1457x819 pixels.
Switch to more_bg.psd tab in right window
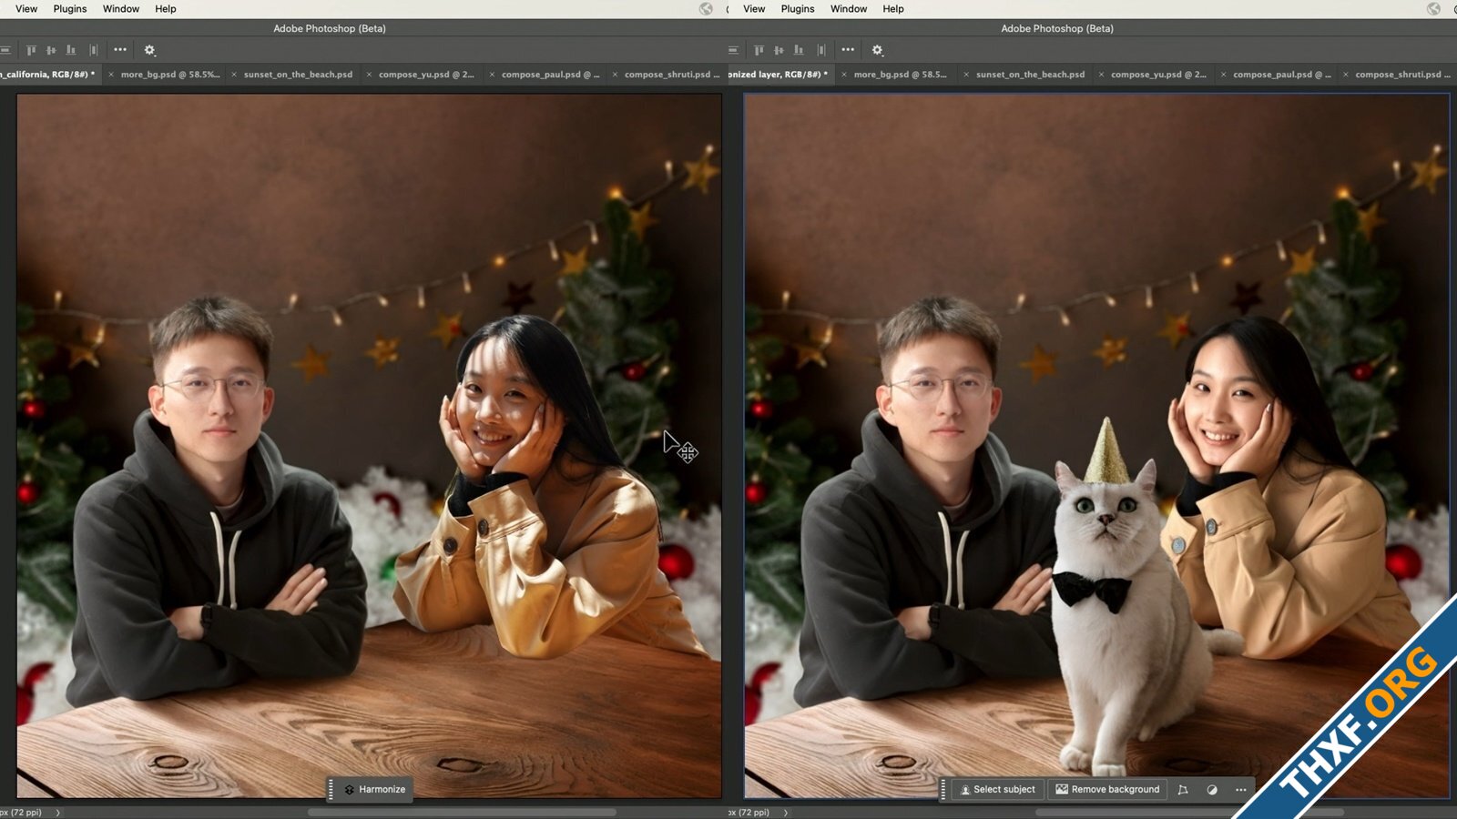pos(900,75)
